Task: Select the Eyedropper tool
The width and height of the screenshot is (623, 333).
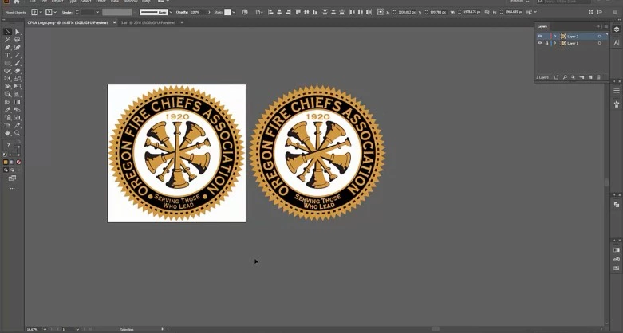Action: [7, 110]
